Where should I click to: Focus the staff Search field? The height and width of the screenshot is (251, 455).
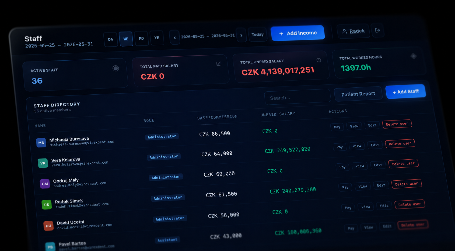coord(297,97)
